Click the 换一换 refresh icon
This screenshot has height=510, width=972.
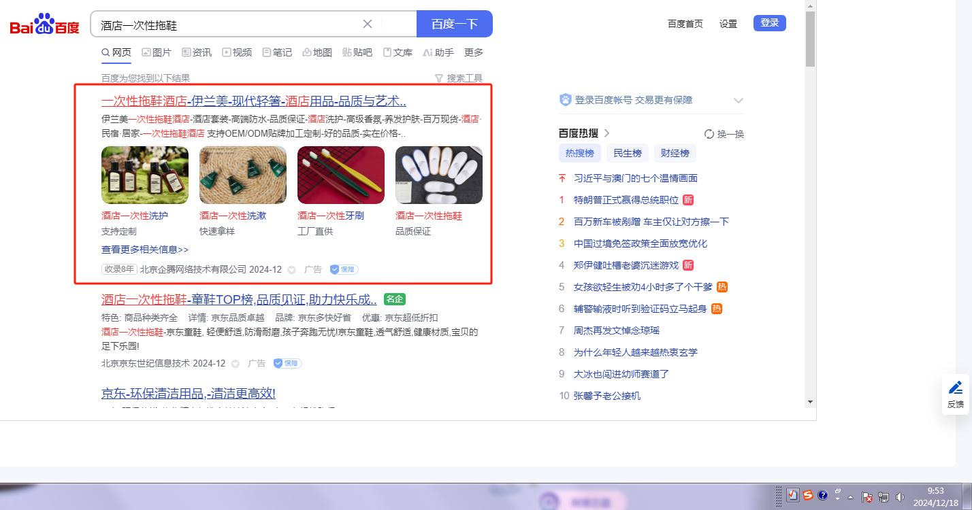tap(709, 134)
